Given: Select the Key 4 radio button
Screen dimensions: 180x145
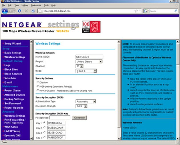Looking at the screenshot, I should point(45,137).
